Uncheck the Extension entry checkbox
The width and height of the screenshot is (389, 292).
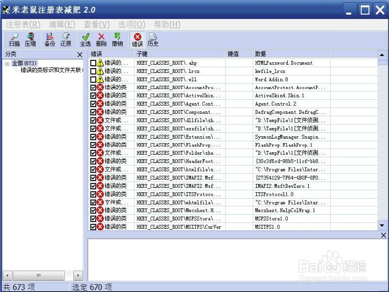(x=93, y=137)
